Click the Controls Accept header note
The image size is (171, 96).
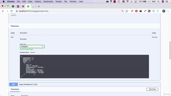click(x=26, y=49)
